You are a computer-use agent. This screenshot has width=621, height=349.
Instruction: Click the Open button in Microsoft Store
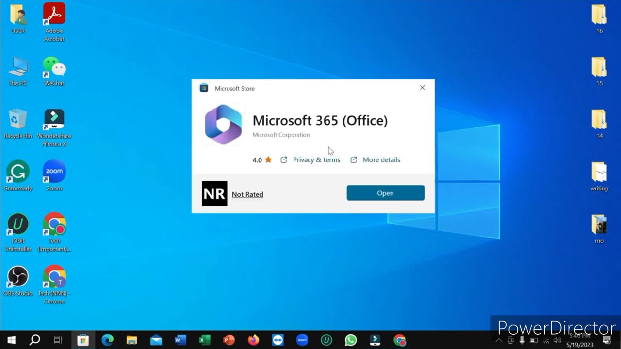coord(385,193)
